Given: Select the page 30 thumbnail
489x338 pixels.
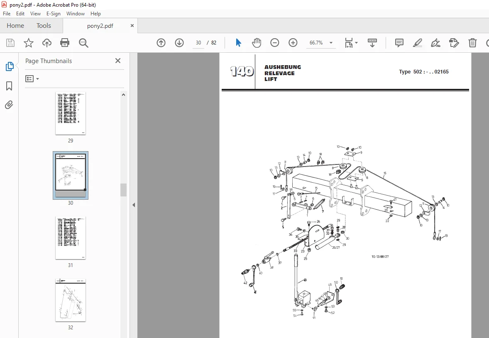Looking at the screenshot, I should click(71, 175).
